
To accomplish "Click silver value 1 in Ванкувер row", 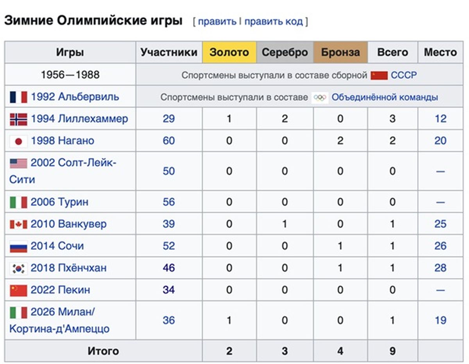I will 285,224.
